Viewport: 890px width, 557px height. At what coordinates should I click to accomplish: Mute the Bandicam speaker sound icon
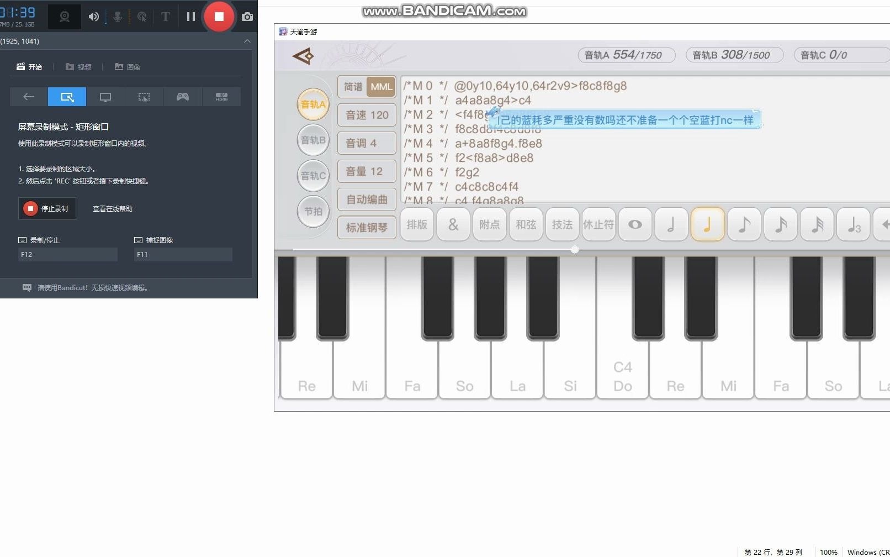coord(94,17)
